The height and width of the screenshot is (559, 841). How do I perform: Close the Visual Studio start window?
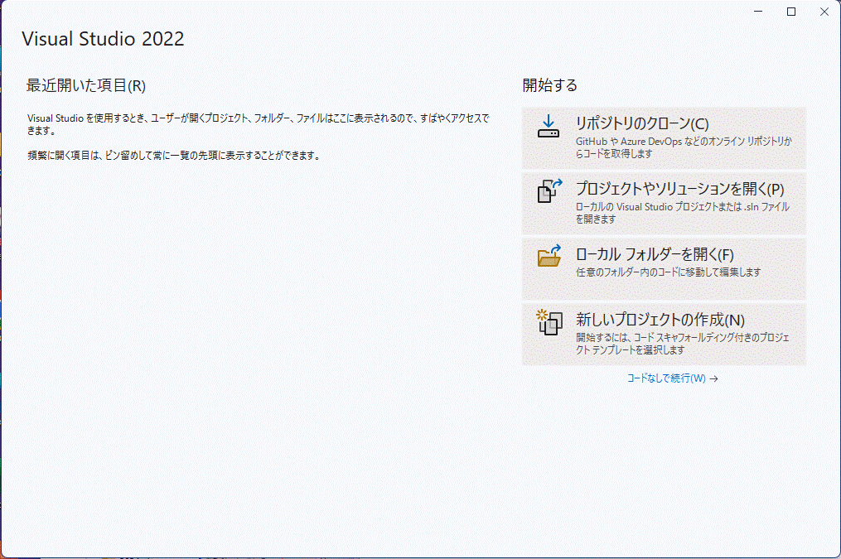click(x=824, y=12)
